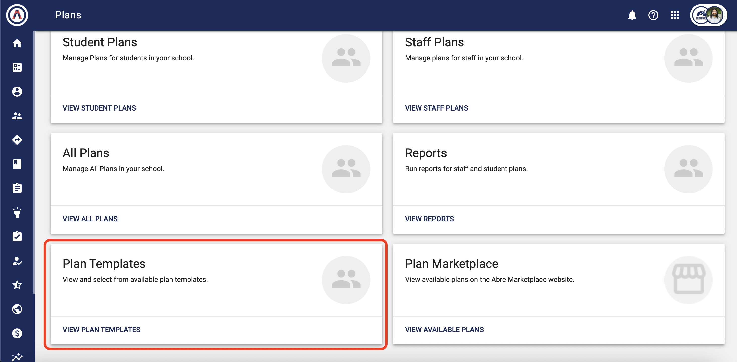Image resolution: width=737 pixels, height=362 pixels.
Task: Open VIEW STAFF PLANS link
Action: click(x=436, y=108)
